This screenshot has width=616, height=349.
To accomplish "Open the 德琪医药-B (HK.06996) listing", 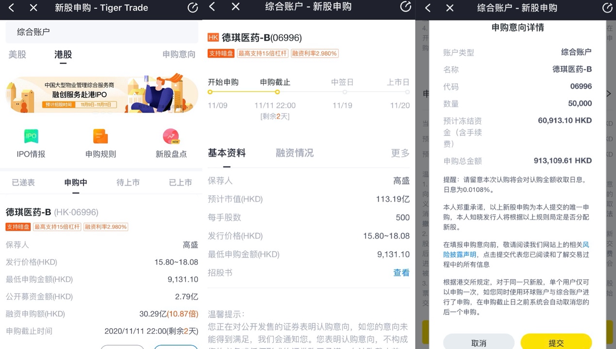I will tap(52, 212).
